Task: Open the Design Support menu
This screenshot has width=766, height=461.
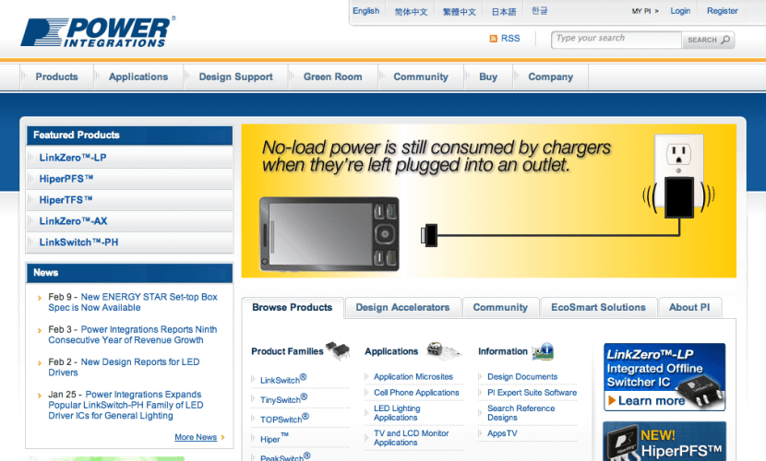Action: pyautogui.click(x=235, y=77)
